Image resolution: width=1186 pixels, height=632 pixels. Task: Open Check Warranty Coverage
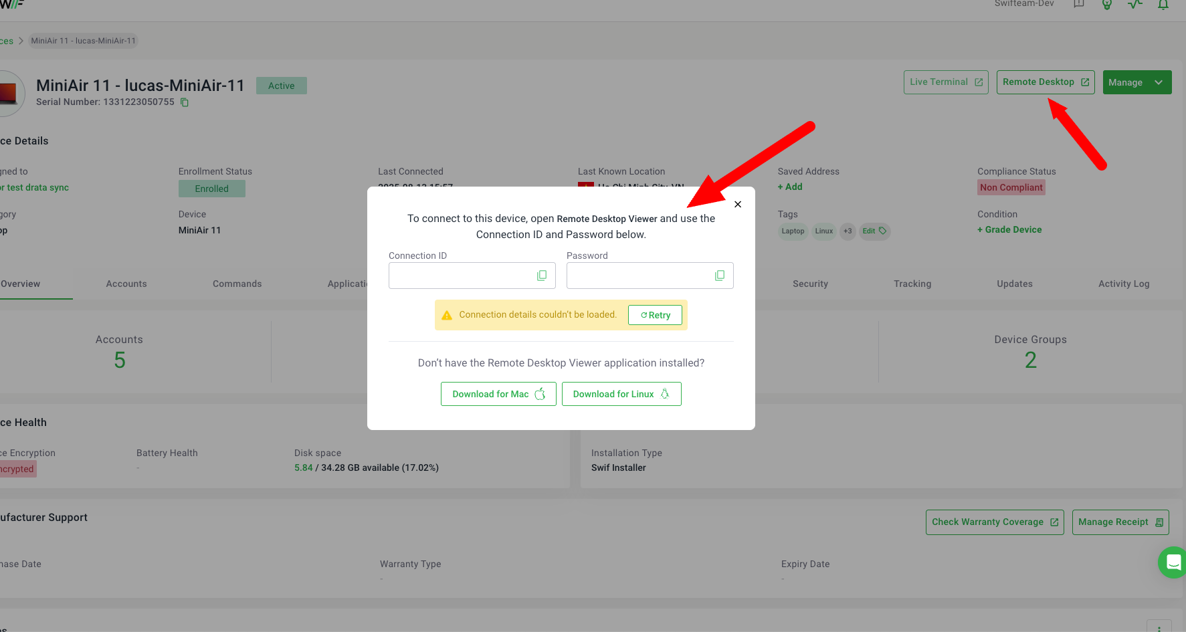[x=994, y=522]
